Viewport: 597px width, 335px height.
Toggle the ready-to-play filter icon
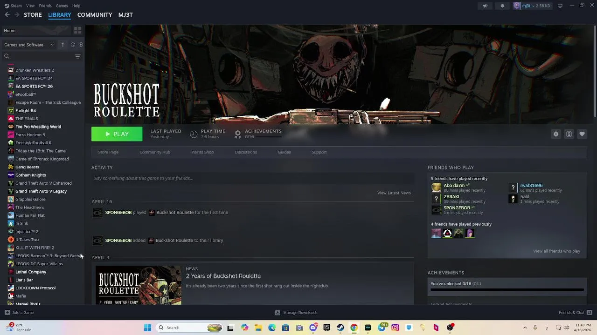[81, 45]
